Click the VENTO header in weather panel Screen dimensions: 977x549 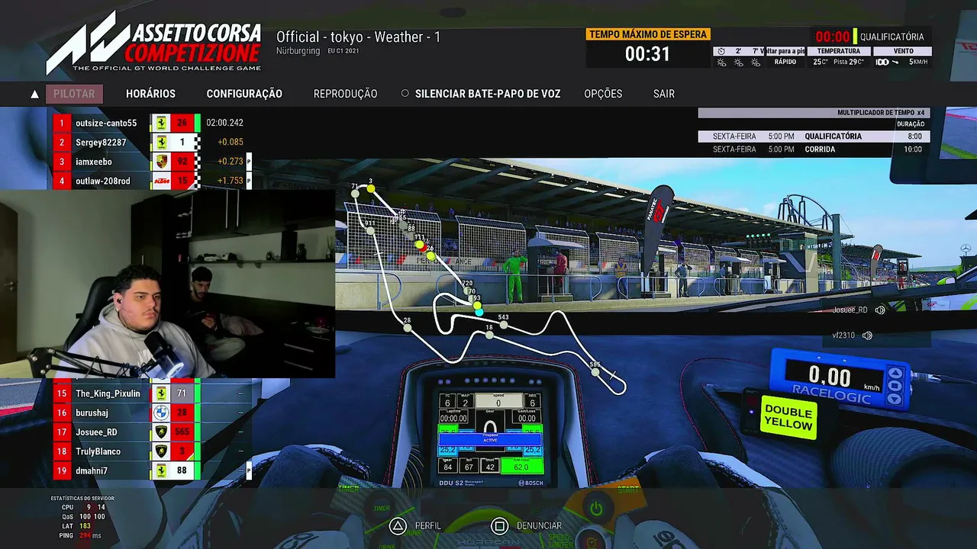click(x=903, y=51)
